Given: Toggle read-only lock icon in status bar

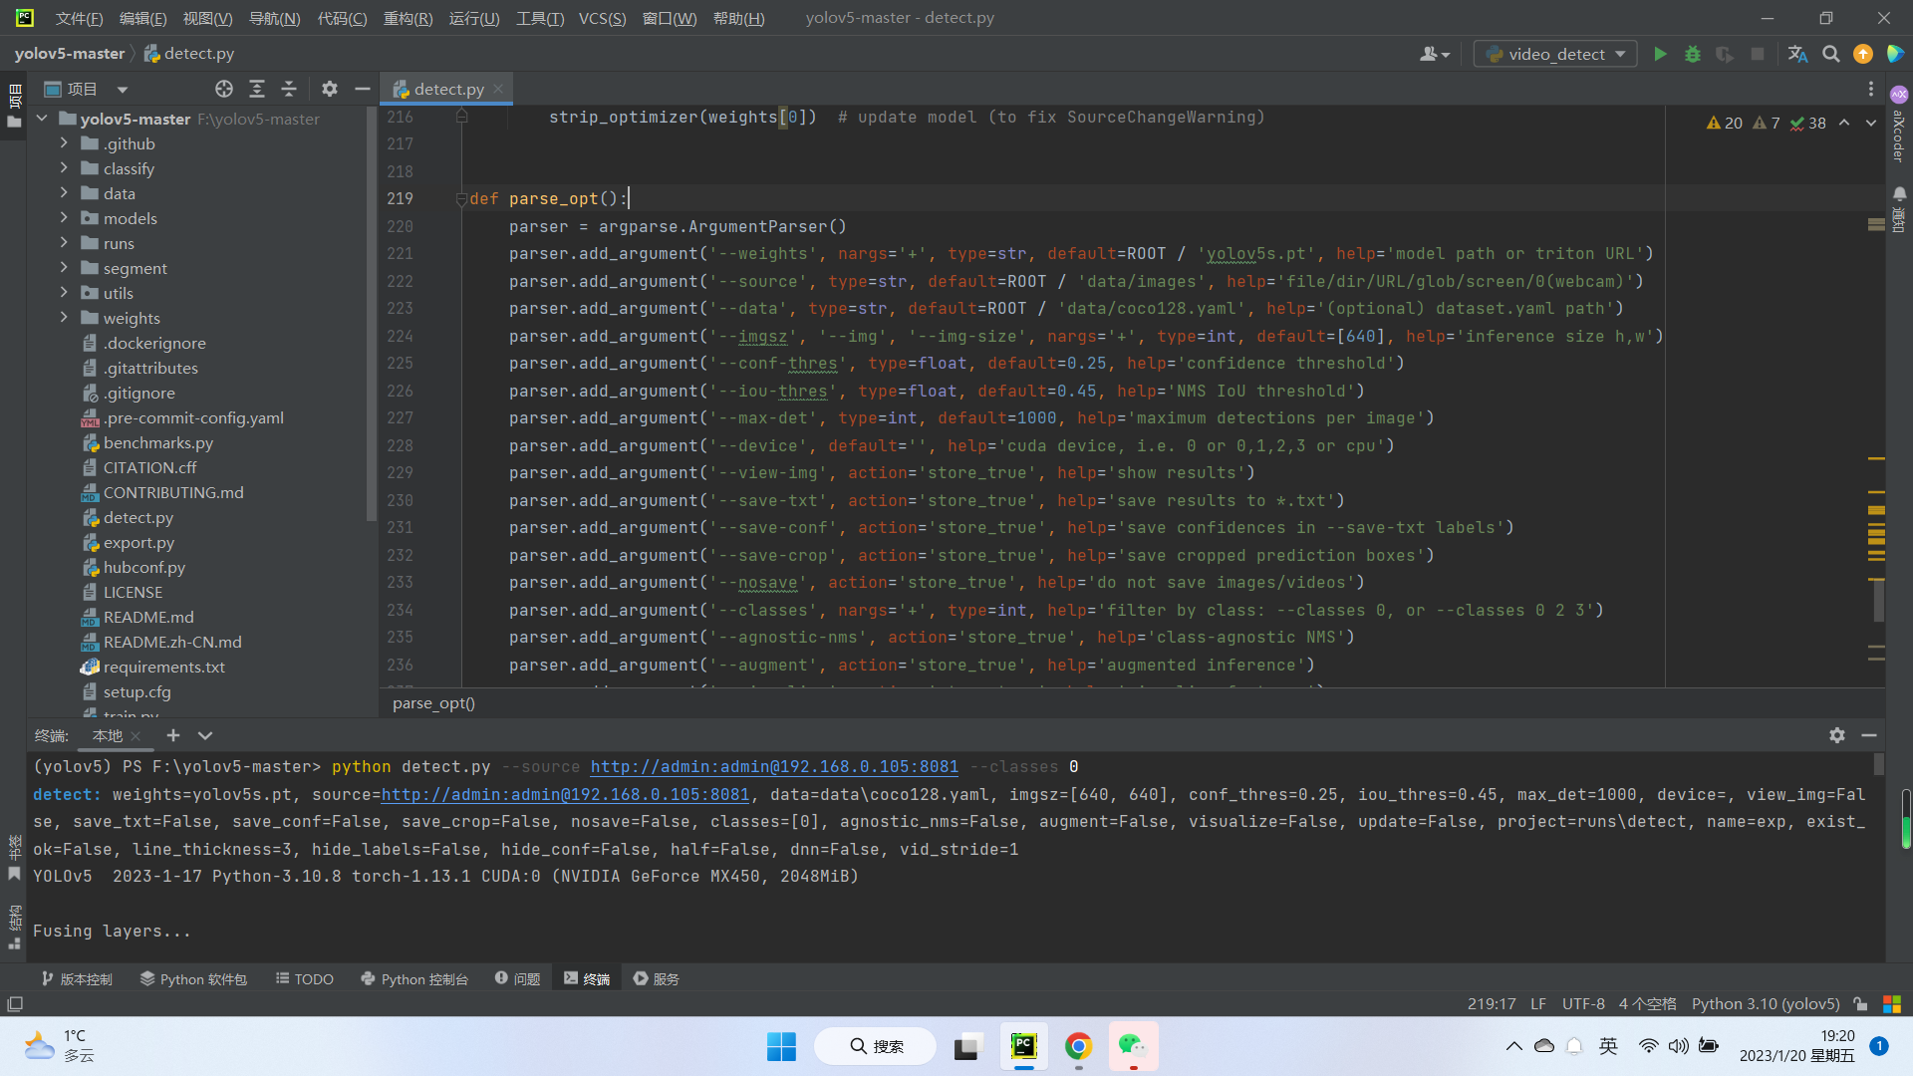Looking at the screenshot, I should point(1859,1004).
